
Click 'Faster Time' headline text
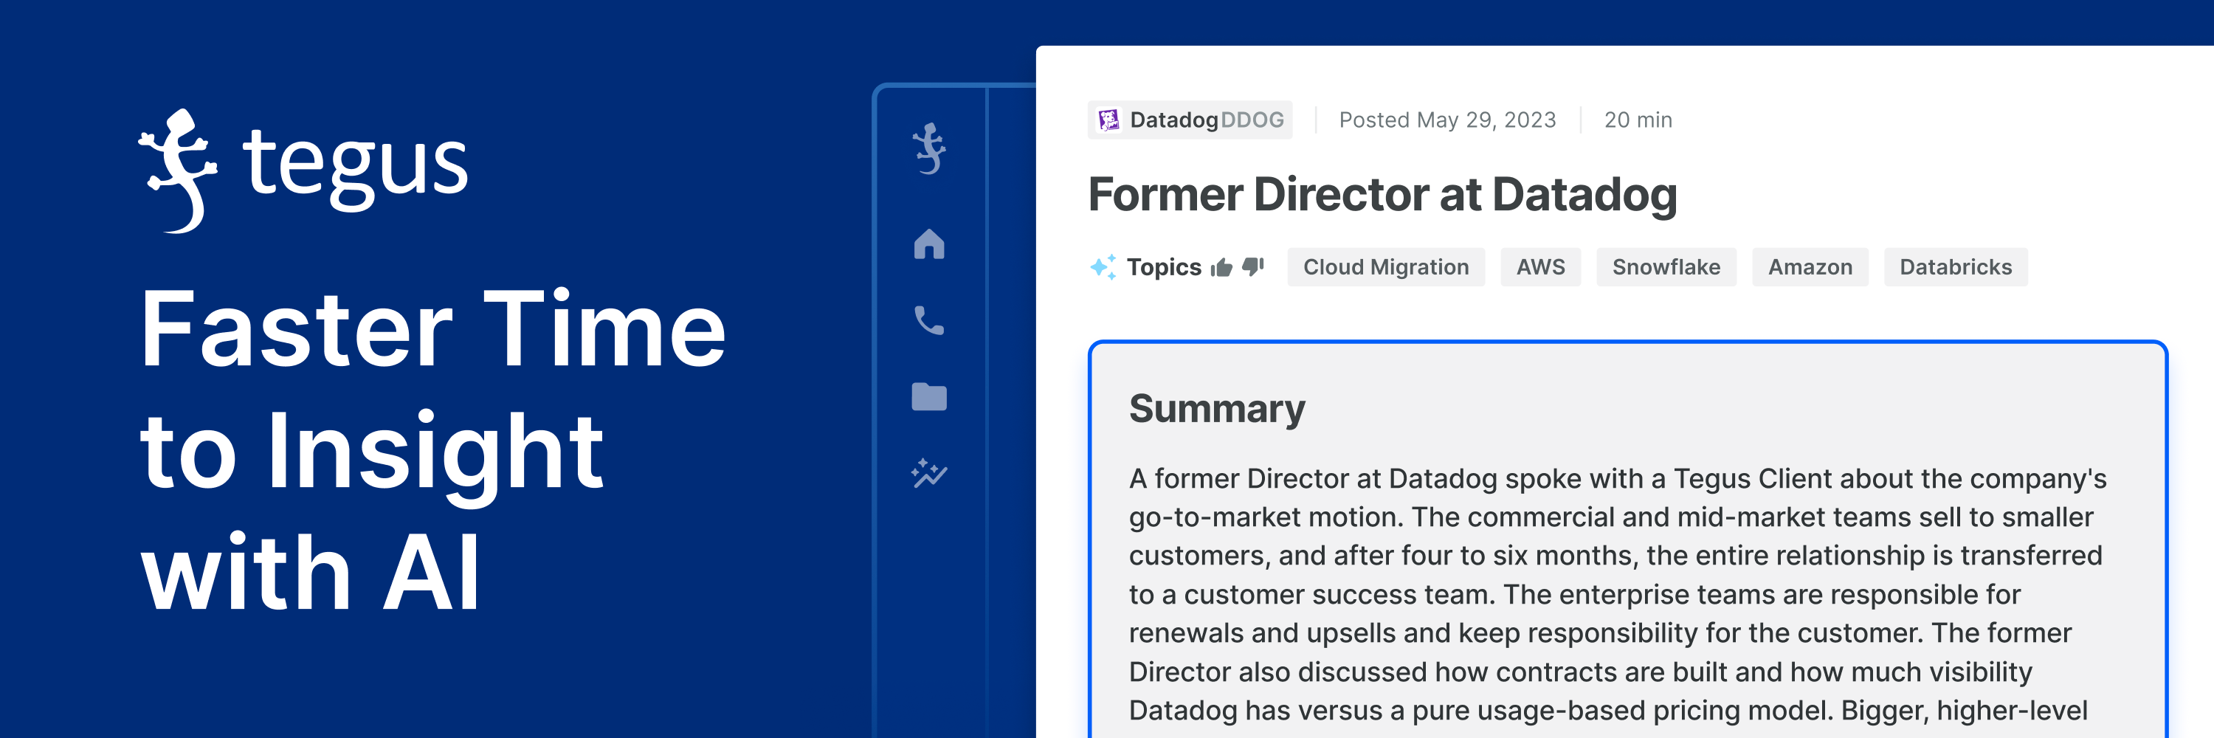coord(433,329)
